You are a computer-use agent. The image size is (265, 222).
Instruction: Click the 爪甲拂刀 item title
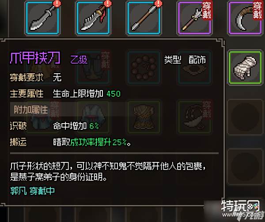(x=35, y=58)
